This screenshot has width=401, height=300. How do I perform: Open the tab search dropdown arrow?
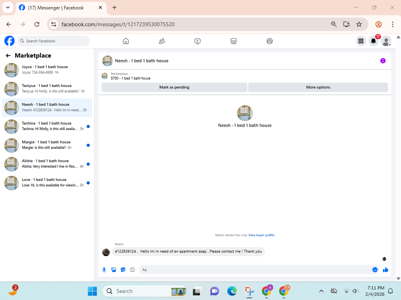click(8, 7)
